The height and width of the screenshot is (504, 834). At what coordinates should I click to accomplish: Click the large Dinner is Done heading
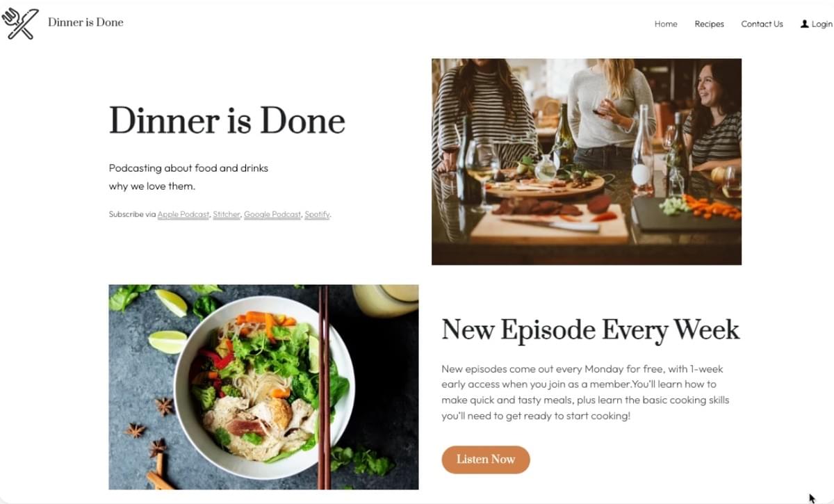click(227, 121)
